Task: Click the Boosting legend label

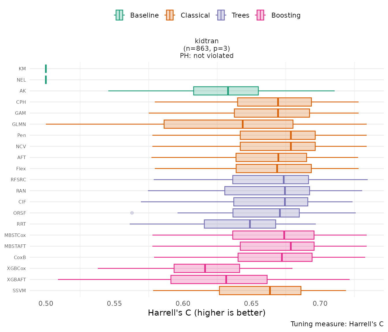Action: [x=286, y=15]
